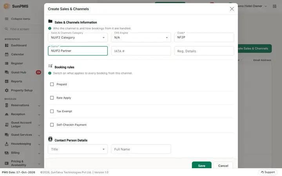Viewport: 282px width, 176px height.
Task: Open the Support button in footer
Action: click(268, 172)
